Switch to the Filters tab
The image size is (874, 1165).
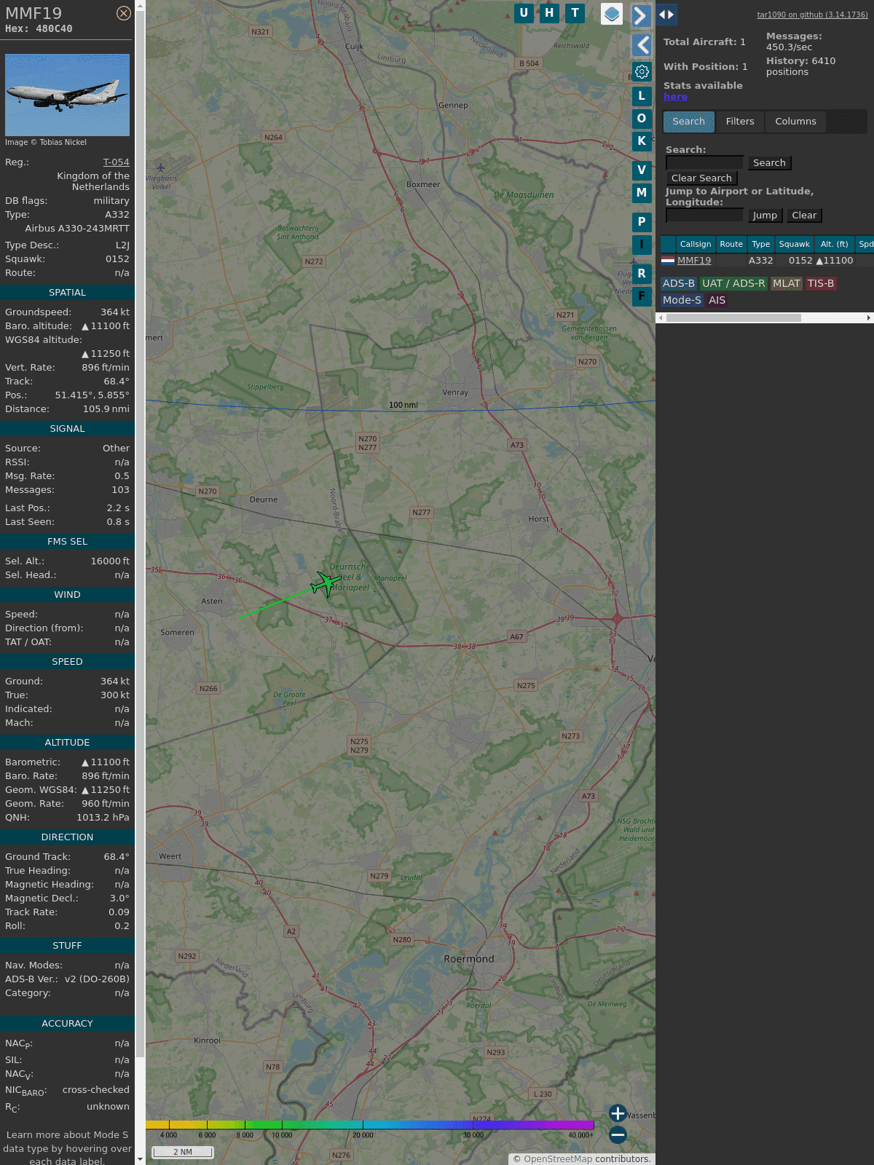(x=740, y=122)
